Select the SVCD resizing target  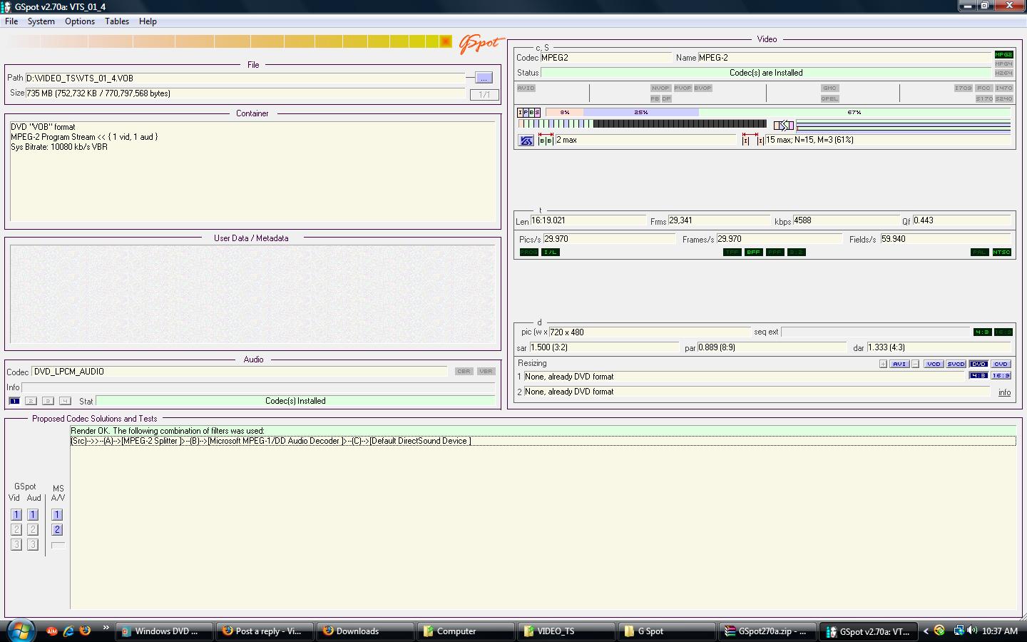(956, 364)
